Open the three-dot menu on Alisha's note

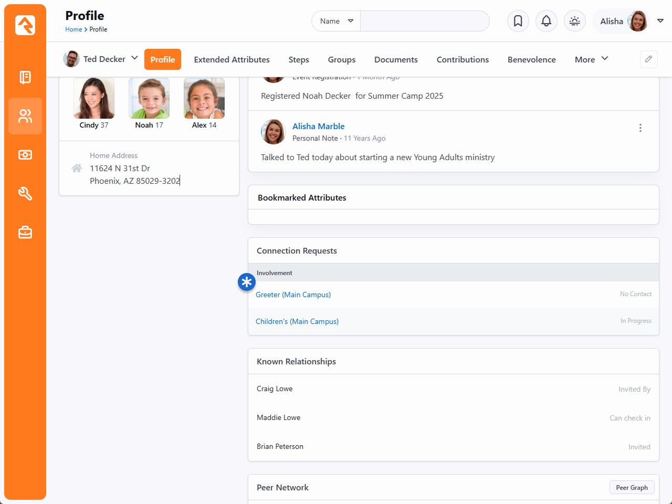pos(640,128)
